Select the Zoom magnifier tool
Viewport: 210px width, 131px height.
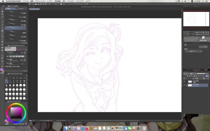point(2,9)
